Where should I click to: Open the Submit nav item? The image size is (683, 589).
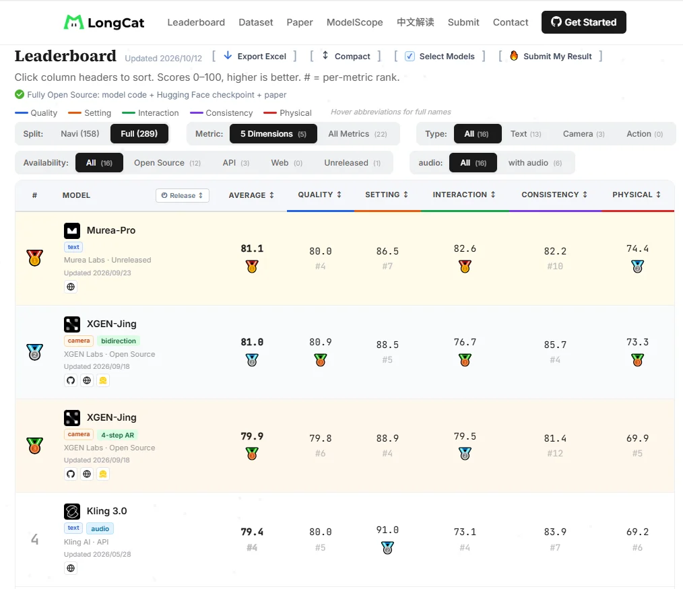tap(463, 22)
